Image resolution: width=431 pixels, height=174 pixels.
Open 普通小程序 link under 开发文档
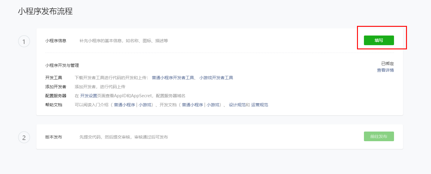(192, 105)
